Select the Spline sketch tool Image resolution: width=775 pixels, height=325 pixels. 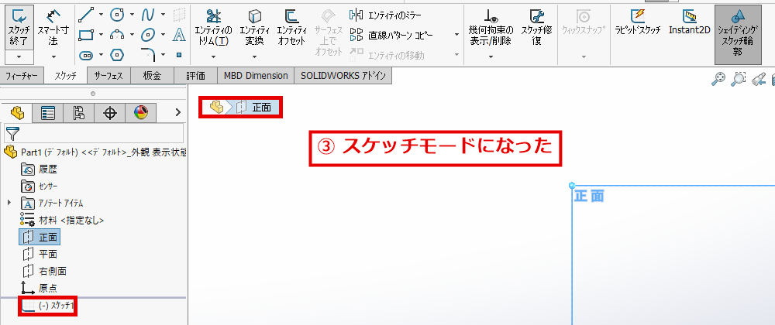[x=148, y=14]
